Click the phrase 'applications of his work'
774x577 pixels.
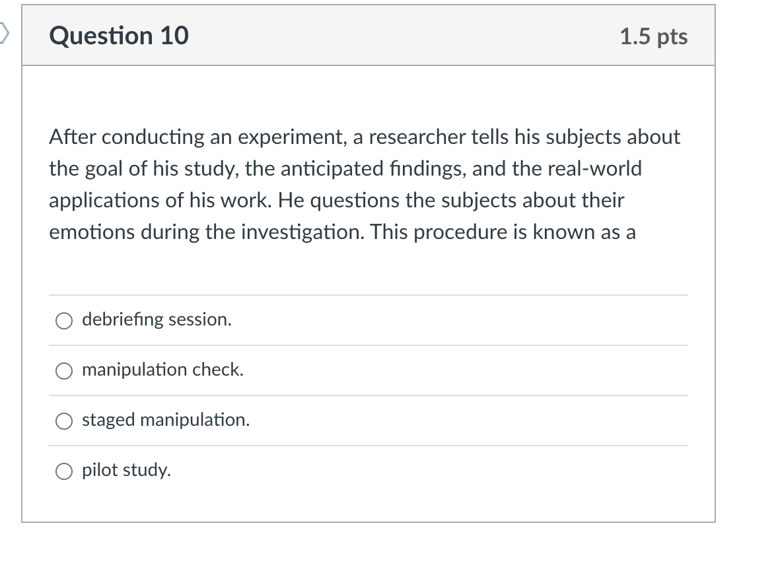pos(160,201)
